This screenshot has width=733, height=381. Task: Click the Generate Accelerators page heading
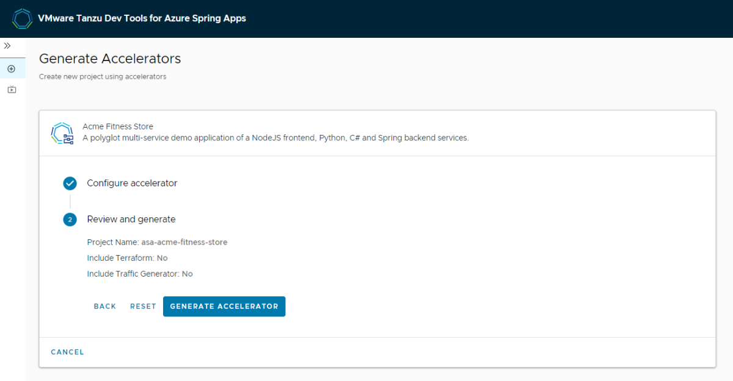[110, 59]
